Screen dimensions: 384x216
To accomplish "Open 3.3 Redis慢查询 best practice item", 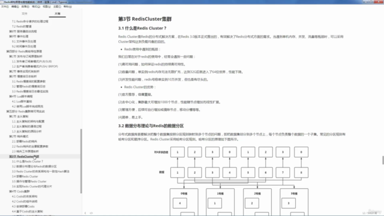I will (x=30, y=91).
